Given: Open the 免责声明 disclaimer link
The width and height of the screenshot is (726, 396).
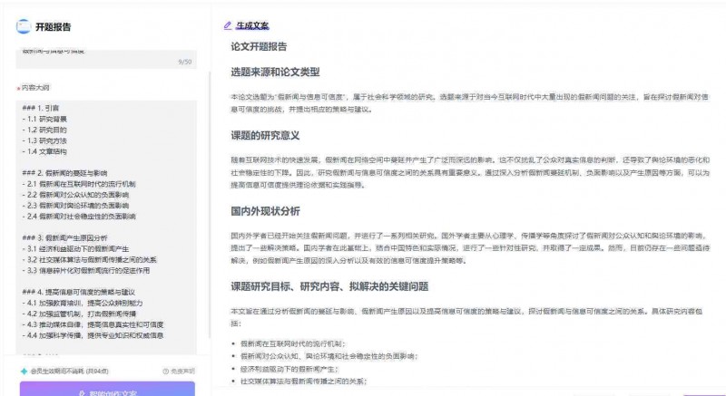Looking at the screenshot, I should pos(181,371).
